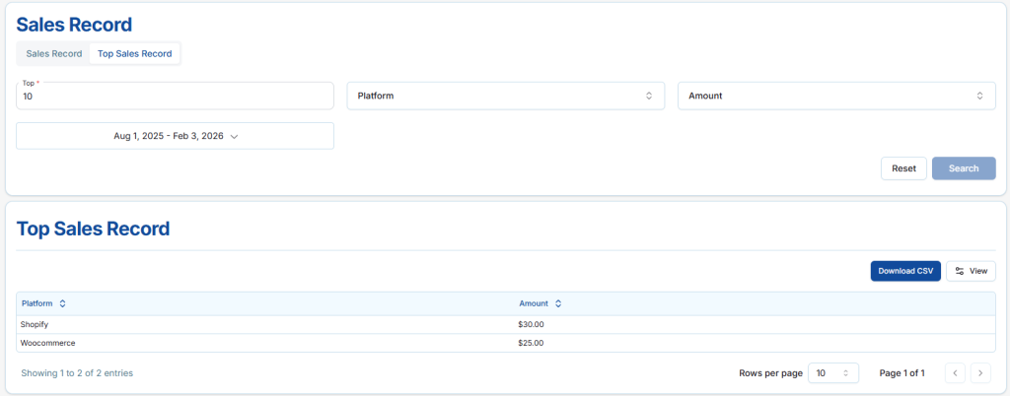Viewport: 1010px width, 396px height.
Task: Click chevron icon in Amount filter
Action: [979, 97]
